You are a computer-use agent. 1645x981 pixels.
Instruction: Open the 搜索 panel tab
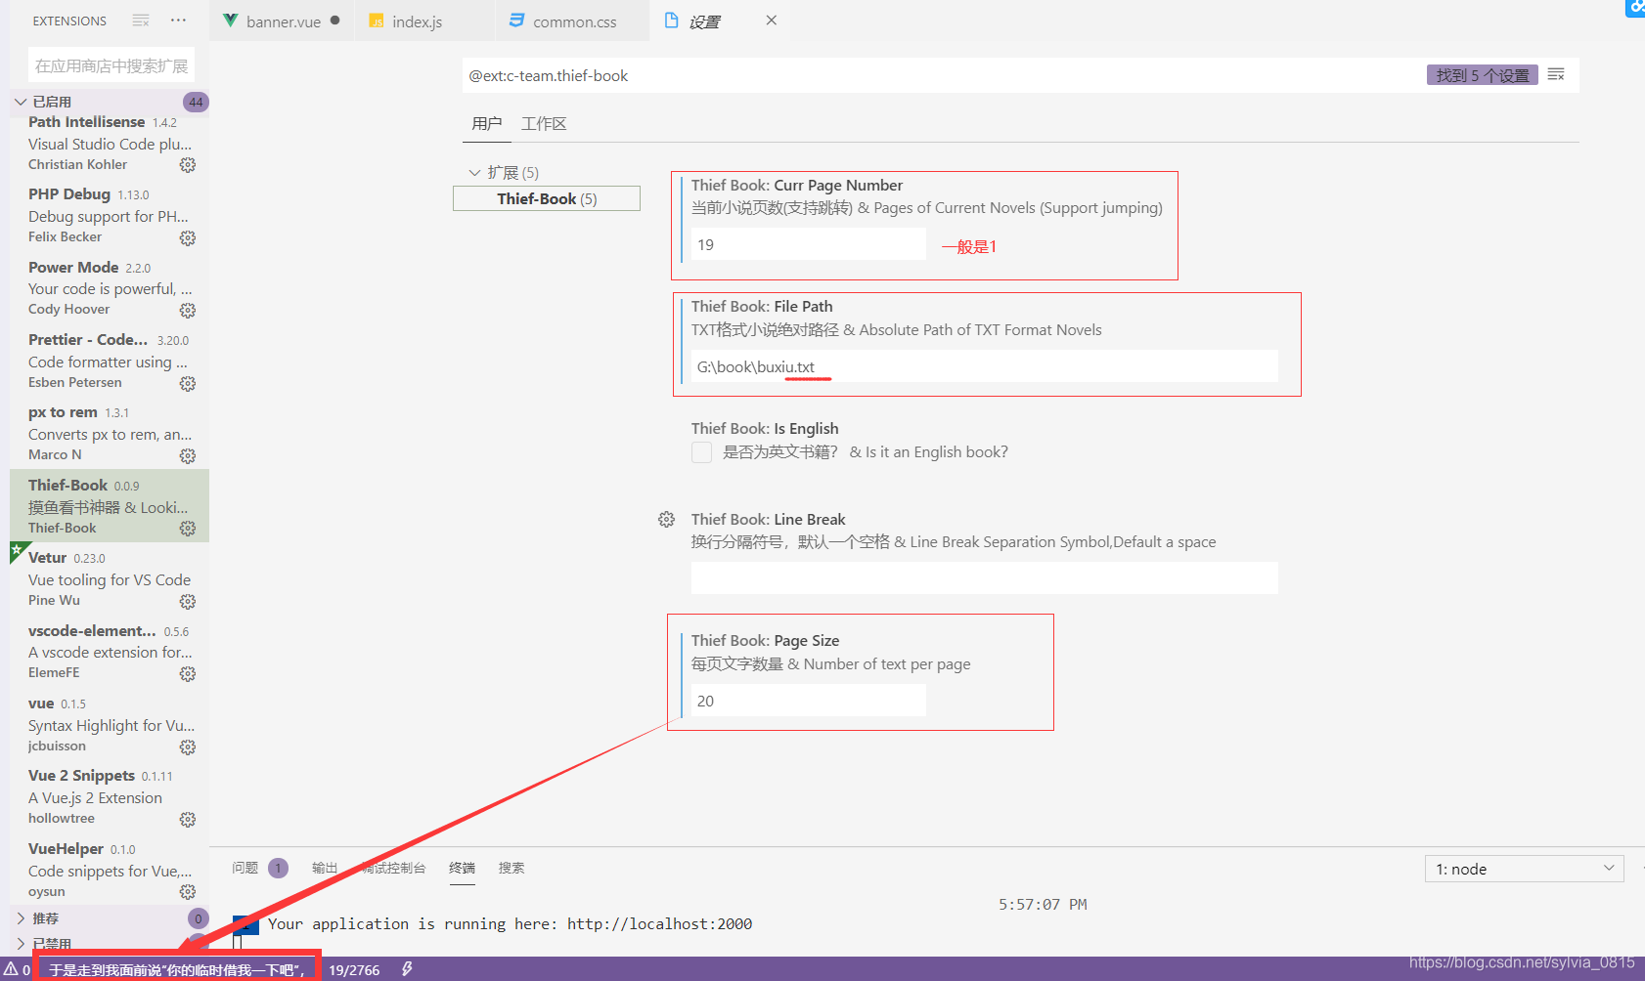point(511,868)
